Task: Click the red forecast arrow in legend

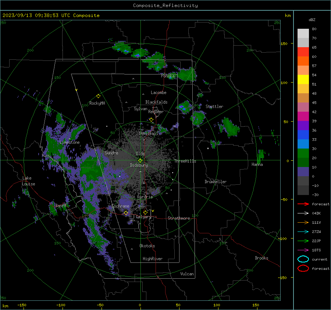Action: click(303, 204)
